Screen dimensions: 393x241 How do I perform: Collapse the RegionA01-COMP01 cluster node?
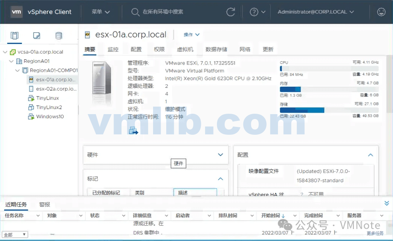(17, 70)
